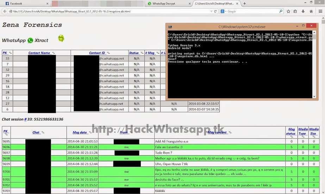The width and height of the screenshot is (325, 194).
Task: Click the cmd window scroll down arrow
Action: (x=314, y=96)
